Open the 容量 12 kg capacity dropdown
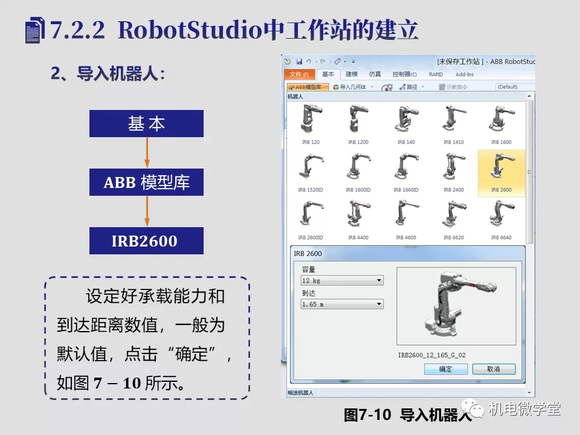This screenshot has height=435, width=580. pyautogui.click(x=342, y=280)
